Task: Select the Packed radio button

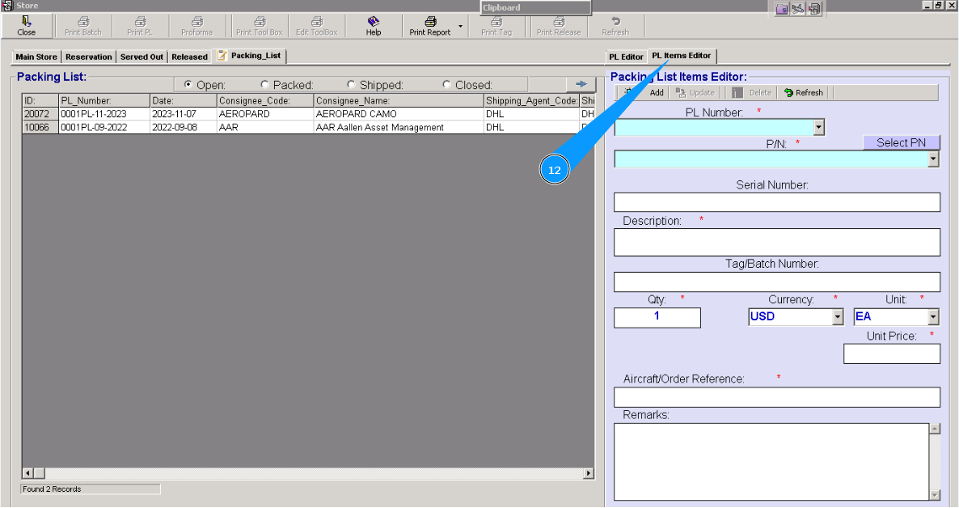Action: [x=264, y=84]
